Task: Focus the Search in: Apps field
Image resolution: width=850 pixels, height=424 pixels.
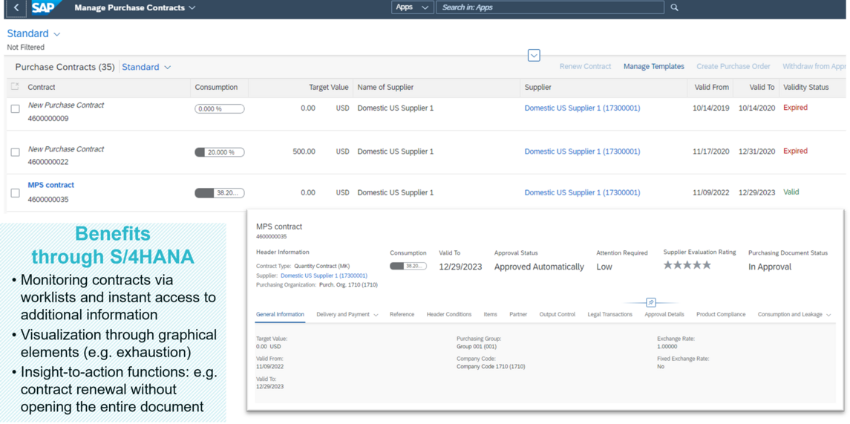Action: (x=549, y=7)
